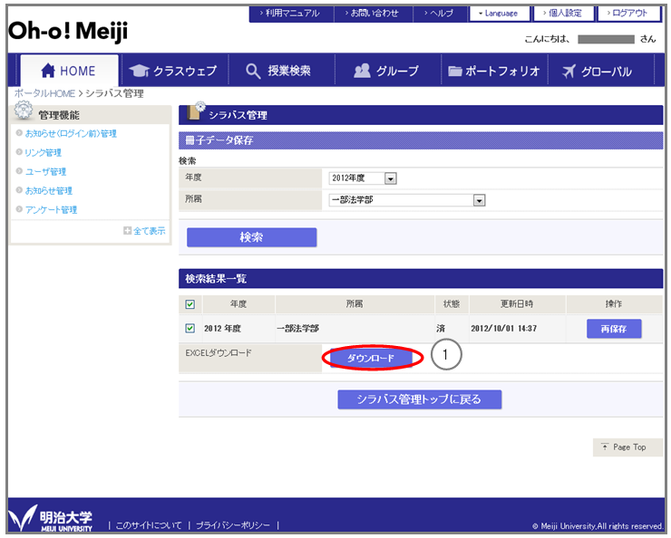Click the plus icon beside 全て表示
The height and width of the screenshot is (538, 671).
(x=127, y=231)
